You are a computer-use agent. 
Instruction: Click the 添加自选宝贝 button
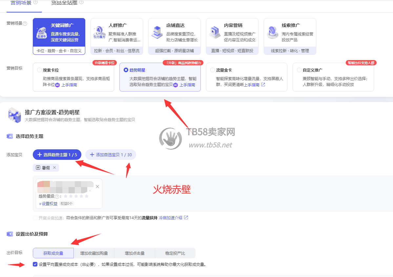(x=111, y=155)
